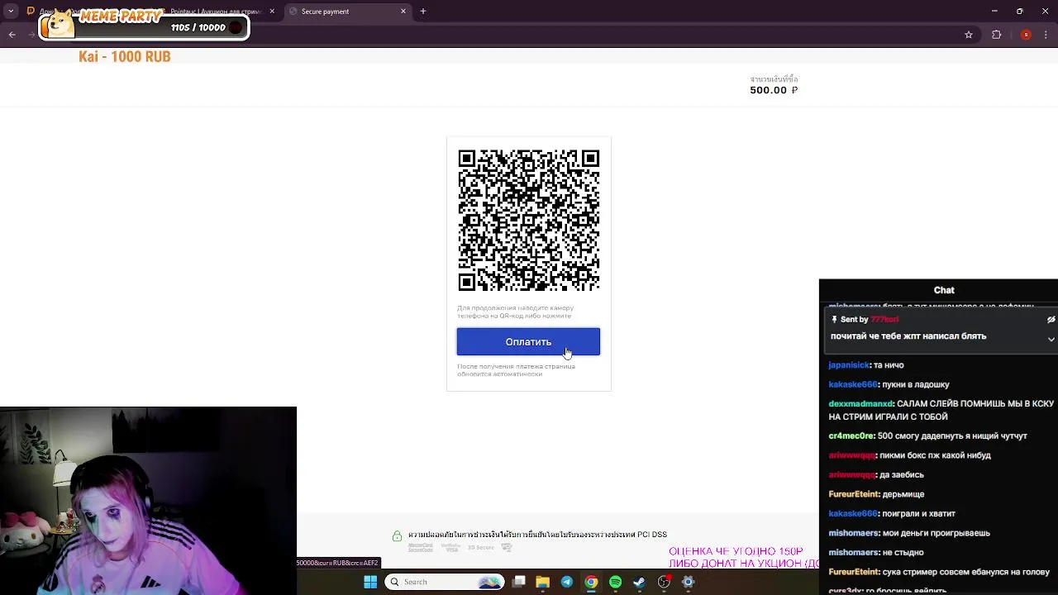
Task: Close the Secure payment tab
Action: click(403, 12)
